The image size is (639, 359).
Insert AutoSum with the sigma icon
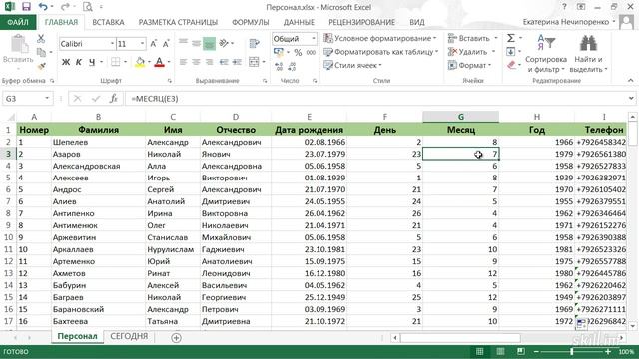(x=511, y=38)
